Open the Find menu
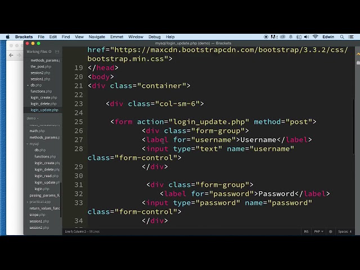The width and height of the screenshot is (360, 270). tap(66, 37)
